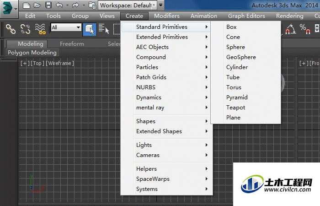Screen dimensions: 320x206
Task: Create a Box primitive
Action: pyautogui.click(x=246, y=27)
